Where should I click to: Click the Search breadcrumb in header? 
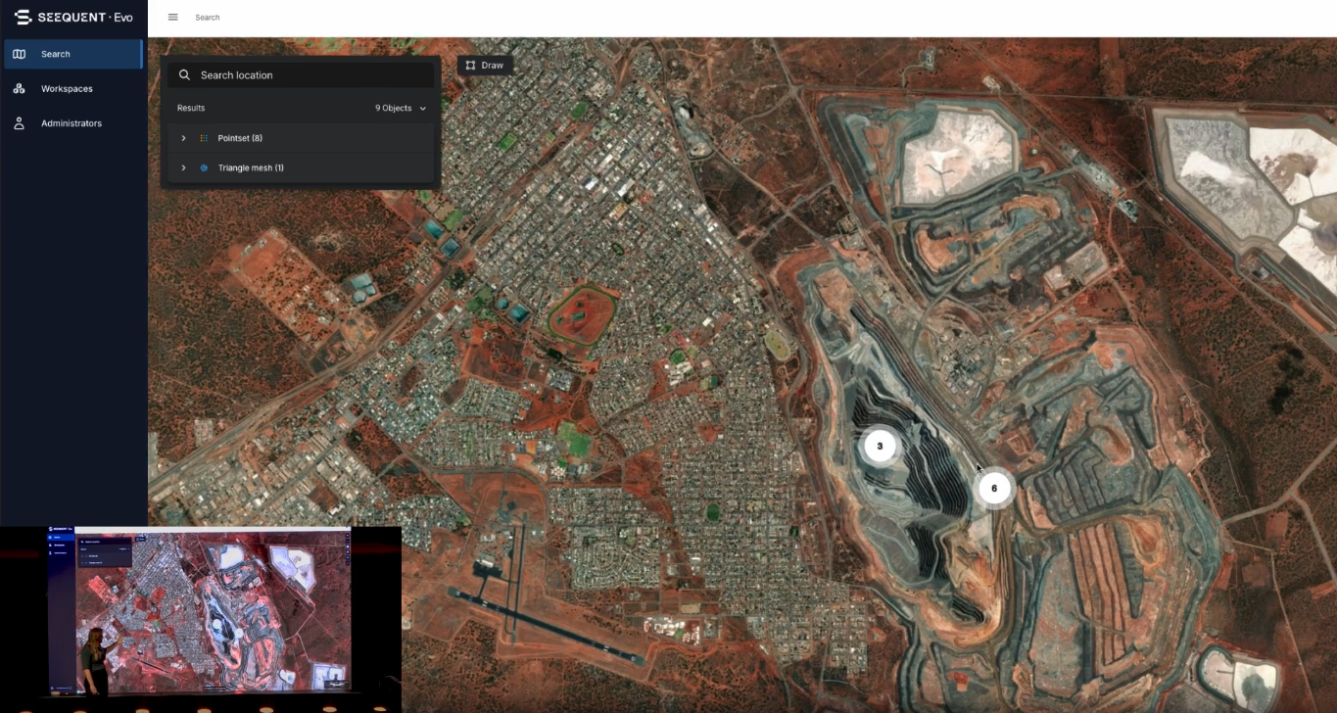click(x=208, y=18)
